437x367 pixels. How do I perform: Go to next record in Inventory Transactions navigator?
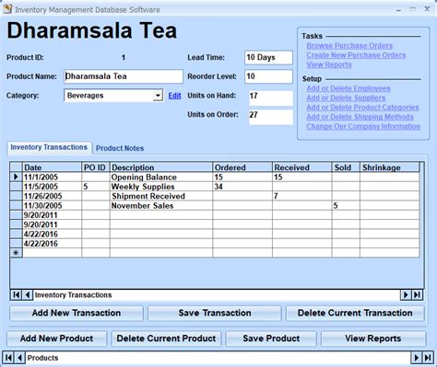(x=406, y=295)
